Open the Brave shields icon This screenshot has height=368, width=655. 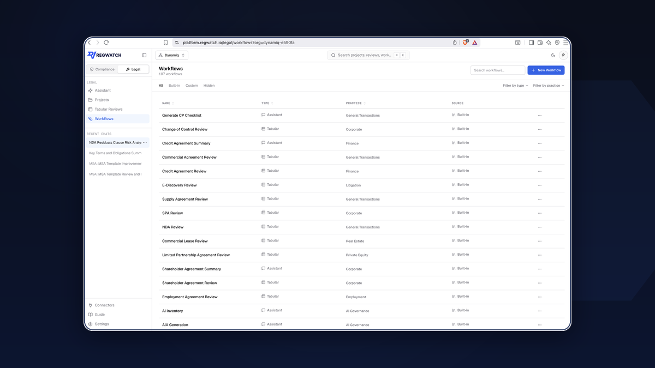[x=465, y=43]
